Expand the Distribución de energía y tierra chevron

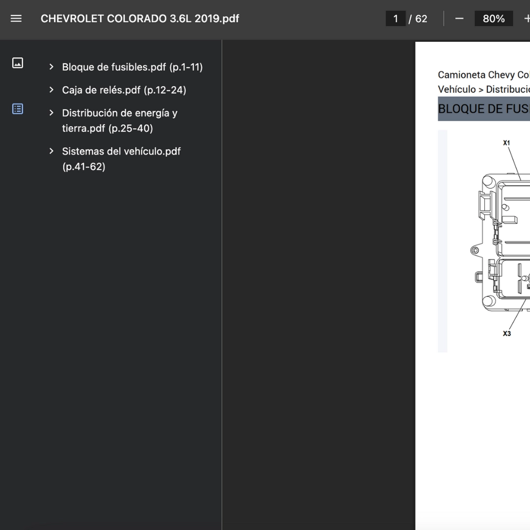[51, 113]
